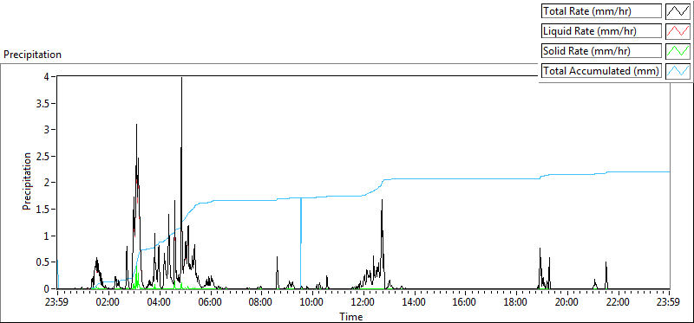This screenshot has height=323, width=694.
Task: Click the 18:00 time axis tick label
Action: 516,303
